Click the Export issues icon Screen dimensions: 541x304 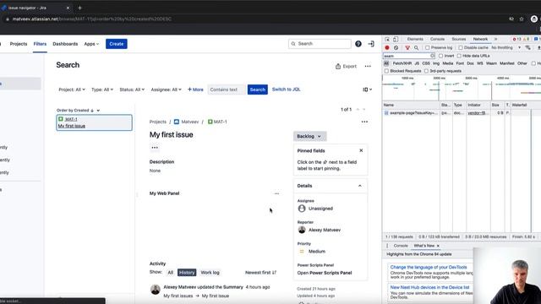(x=338, y=66)
